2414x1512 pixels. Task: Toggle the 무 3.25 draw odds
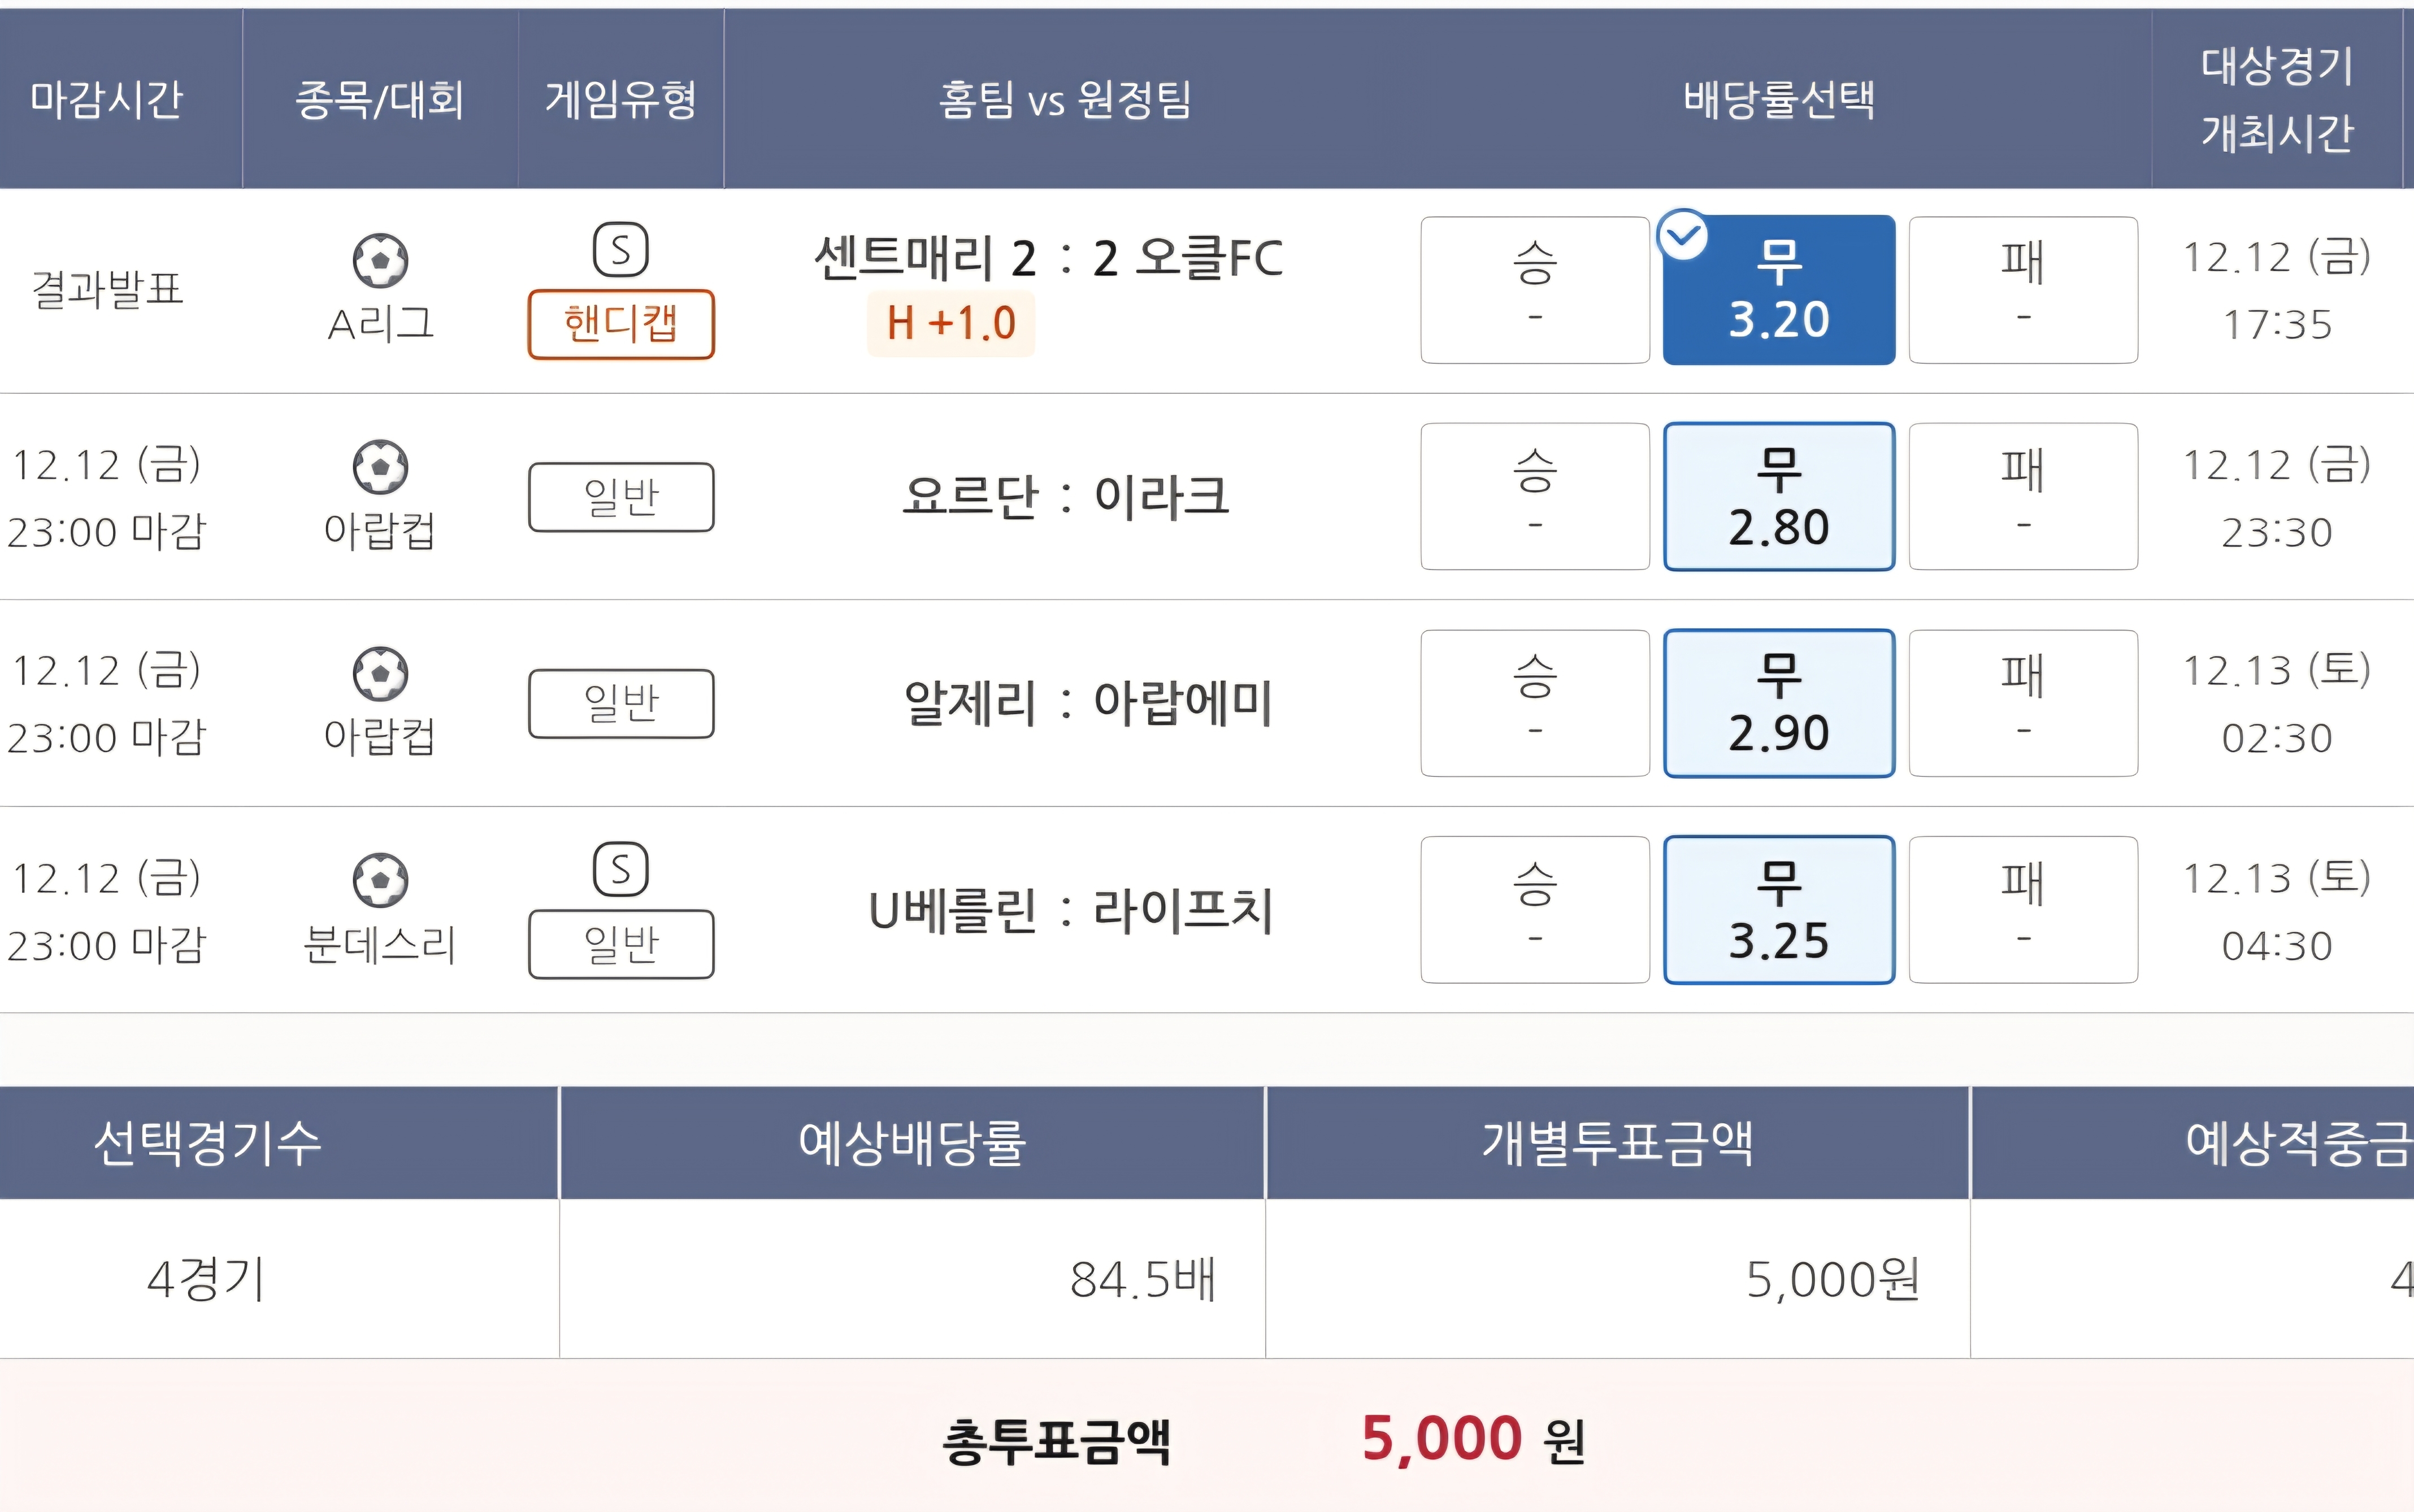pos(1779,910)
